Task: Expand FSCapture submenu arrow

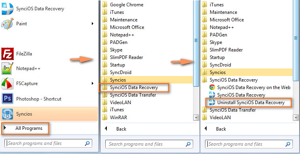Action: pyautogui.click(x=93, y=84)
